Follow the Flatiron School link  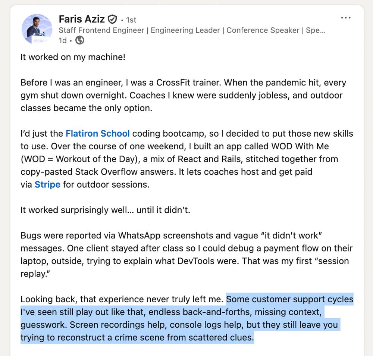(x=97, y=134)
